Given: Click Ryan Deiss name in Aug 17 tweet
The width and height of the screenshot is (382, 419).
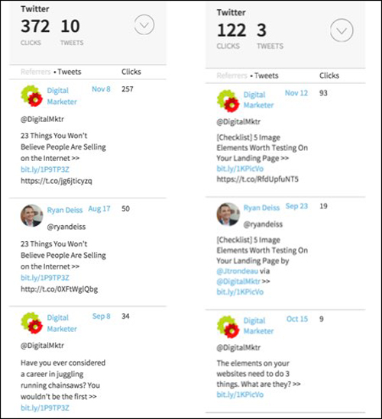Looking at the screenshot, I should [x=65, y=210].
